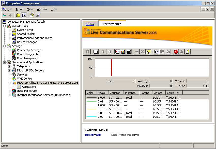Open the File menu

pyautogui.click(x=9, y=9)
